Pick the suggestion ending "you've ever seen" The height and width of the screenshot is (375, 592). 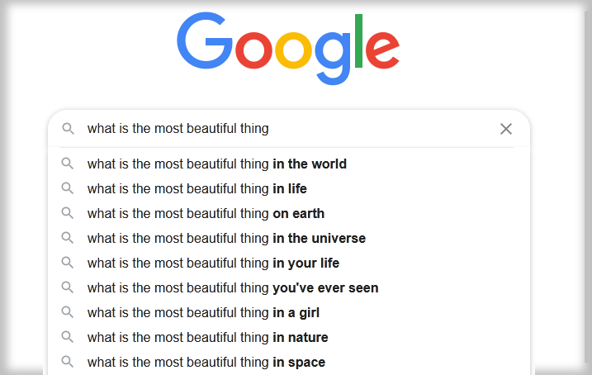289,287
